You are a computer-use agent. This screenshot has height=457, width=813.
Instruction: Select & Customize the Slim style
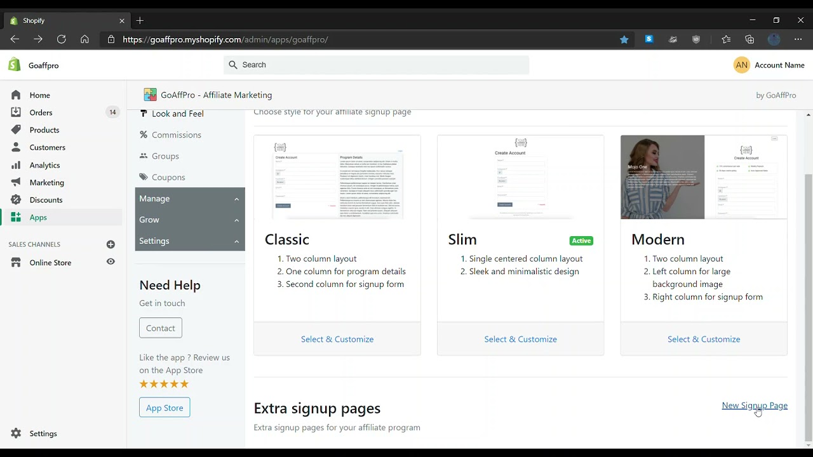[520, 339]
